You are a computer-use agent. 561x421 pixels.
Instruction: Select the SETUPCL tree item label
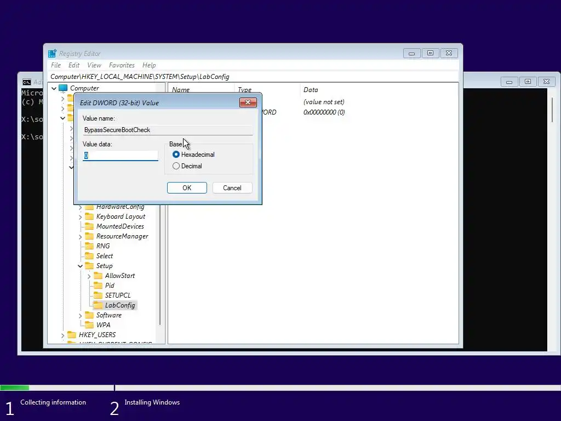click(x=118, y=295)
